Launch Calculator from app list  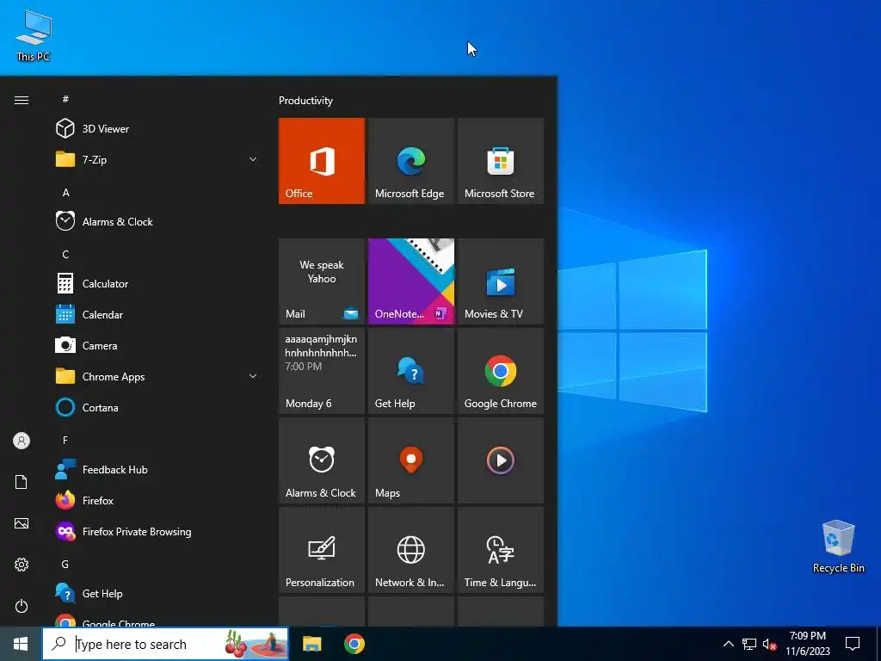(x=157, y=284)
